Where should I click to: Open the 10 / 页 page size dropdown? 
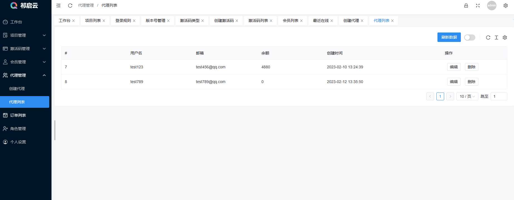(467, 96)
